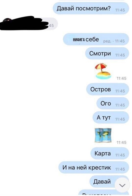The width and height of the screenshot is (132, 196).
Task: Select the 'Карта' message bubble
Action: (110, 153)
